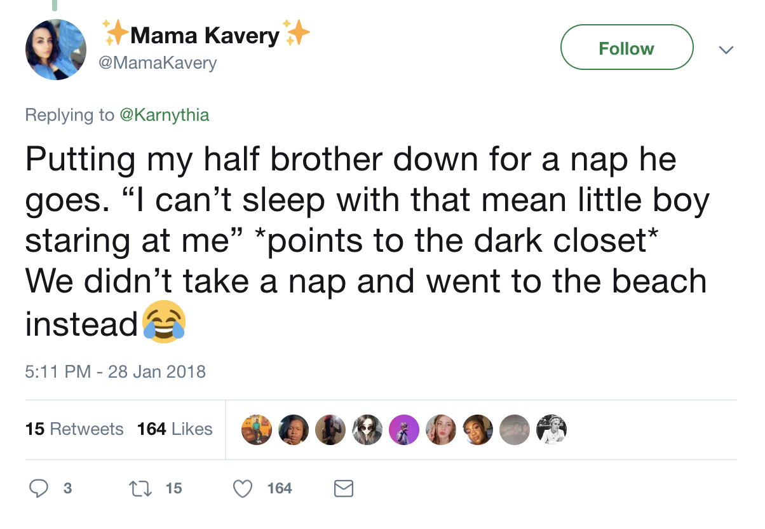765x529 pixels.
Task: View the 164 Likes list
Action: pyautogui.click(x=175, y=429)
